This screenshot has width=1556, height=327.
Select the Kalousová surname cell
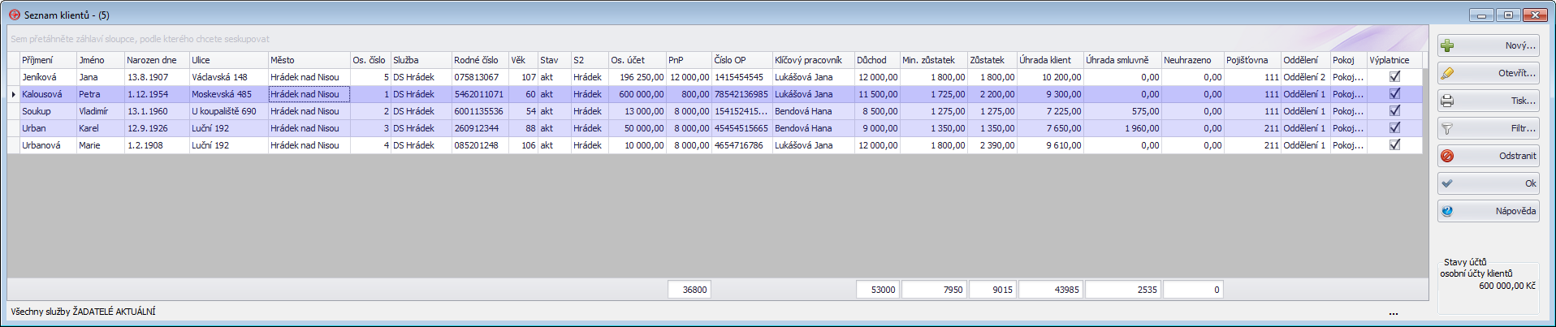point(48,94)
